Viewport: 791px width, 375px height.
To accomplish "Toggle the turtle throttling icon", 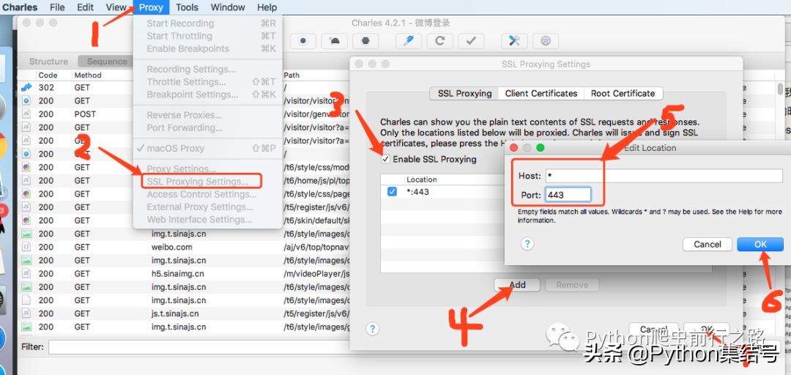I will [334, 42].
